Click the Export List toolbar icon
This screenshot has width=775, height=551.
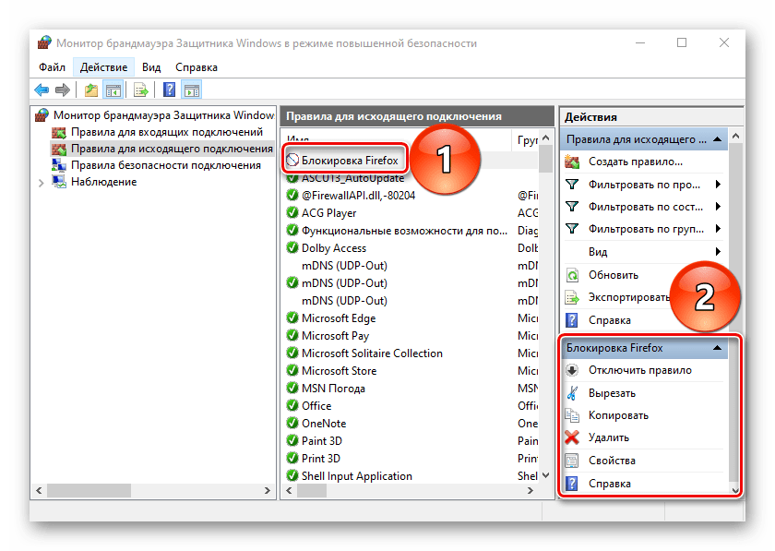pos(141,90)
